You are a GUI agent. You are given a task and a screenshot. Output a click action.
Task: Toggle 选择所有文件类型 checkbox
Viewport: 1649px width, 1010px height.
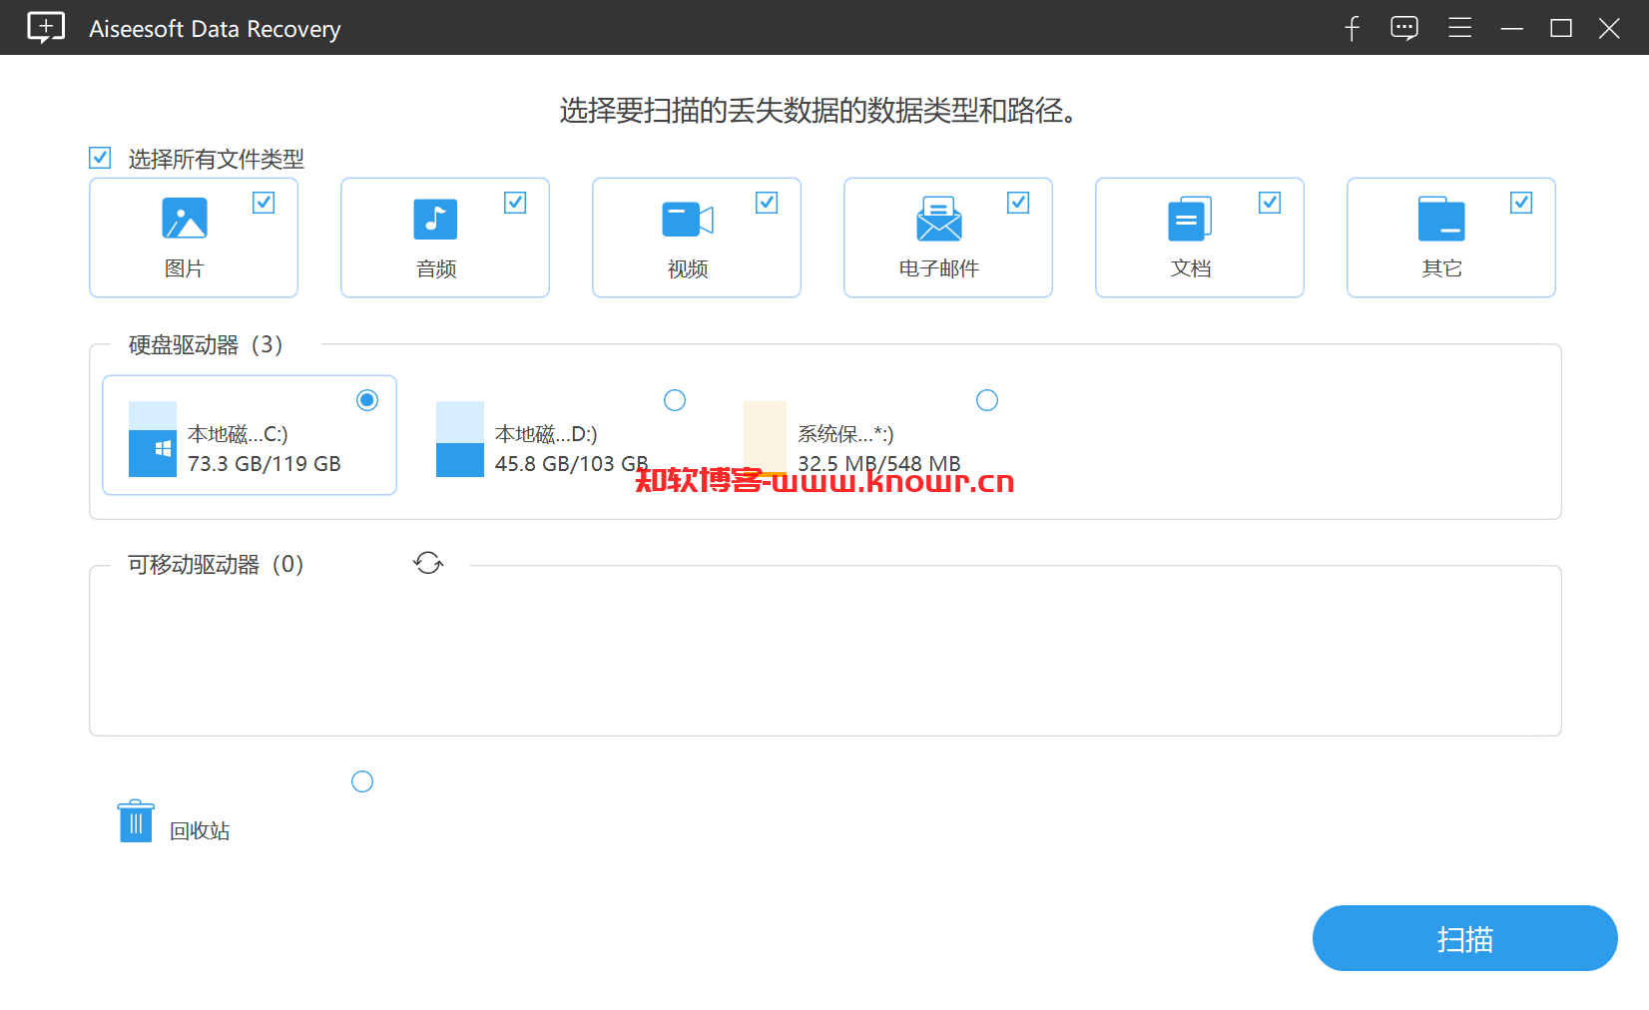click(100, 158)
